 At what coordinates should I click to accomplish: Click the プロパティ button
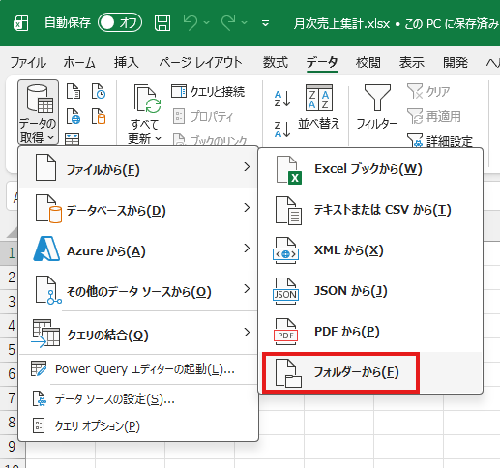pos(203,116)
